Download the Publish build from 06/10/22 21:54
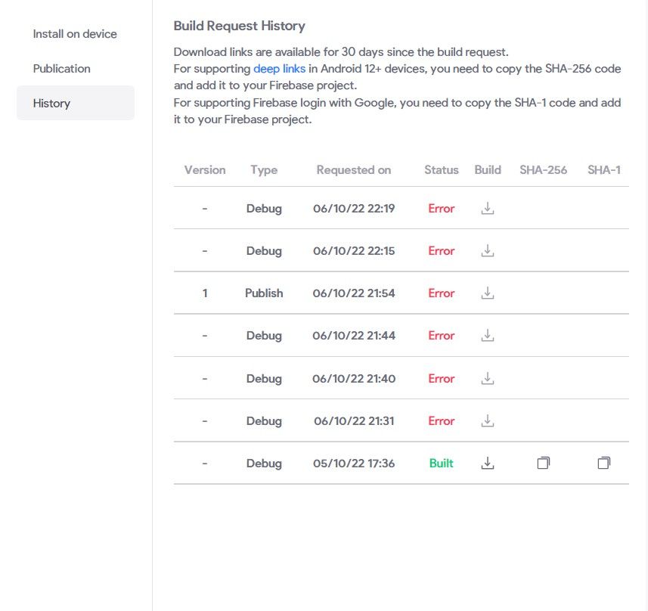This screenshot has height=611, width=648. coord(488,293)
